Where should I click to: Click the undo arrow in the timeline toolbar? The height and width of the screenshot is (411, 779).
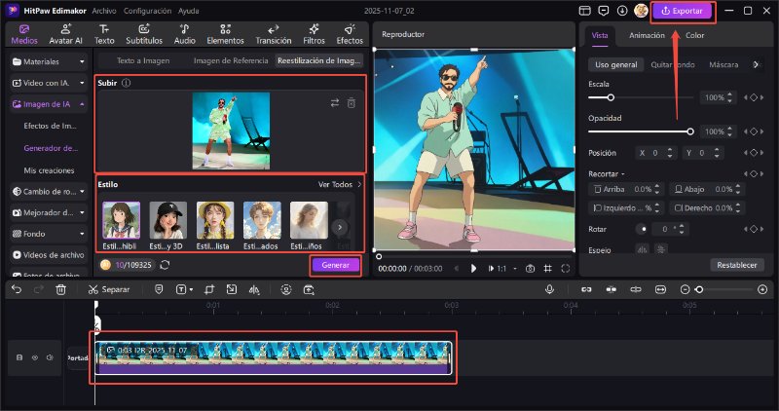tap(17, 289)
